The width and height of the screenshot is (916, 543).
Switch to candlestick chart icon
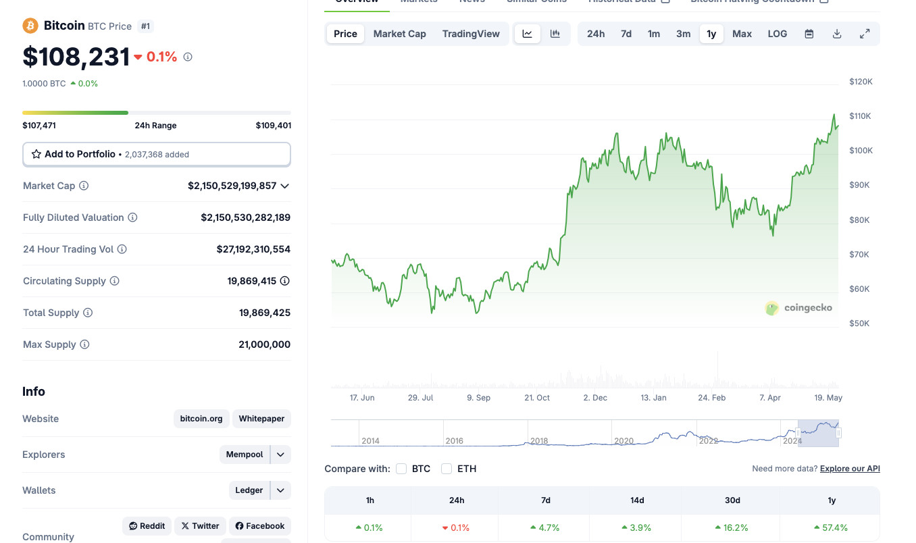pos(555,34)
